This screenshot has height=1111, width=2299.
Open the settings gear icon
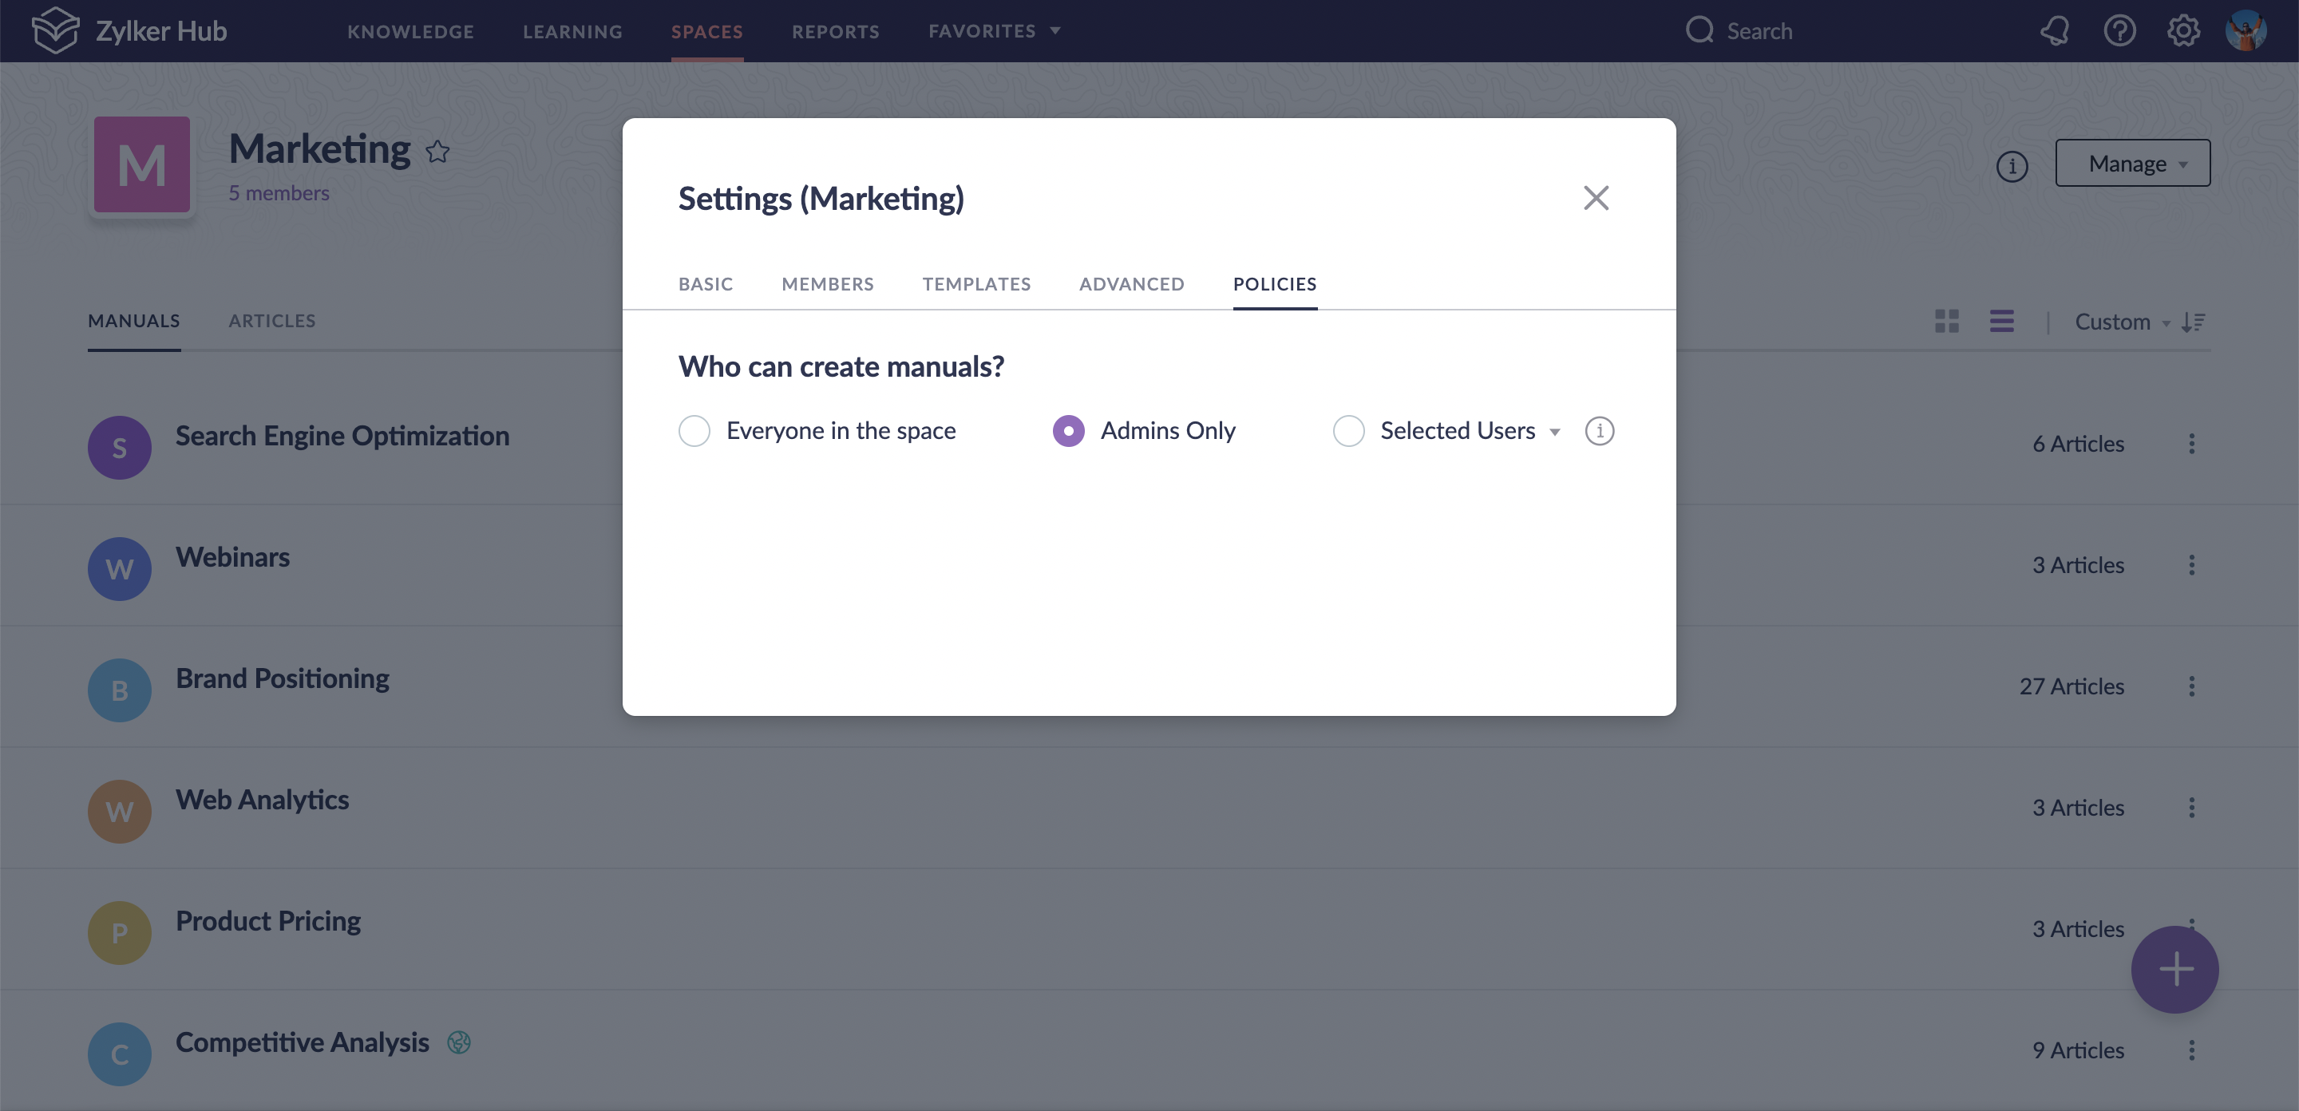pyautogui.click(x=2183, y=30)
